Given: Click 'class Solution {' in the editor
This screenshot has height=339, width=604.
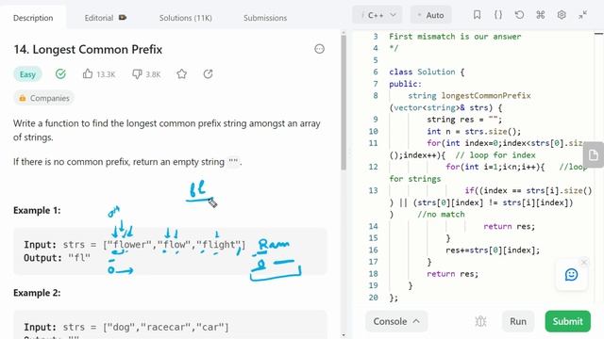Looking at the screenshot, I should pos(427,72).
